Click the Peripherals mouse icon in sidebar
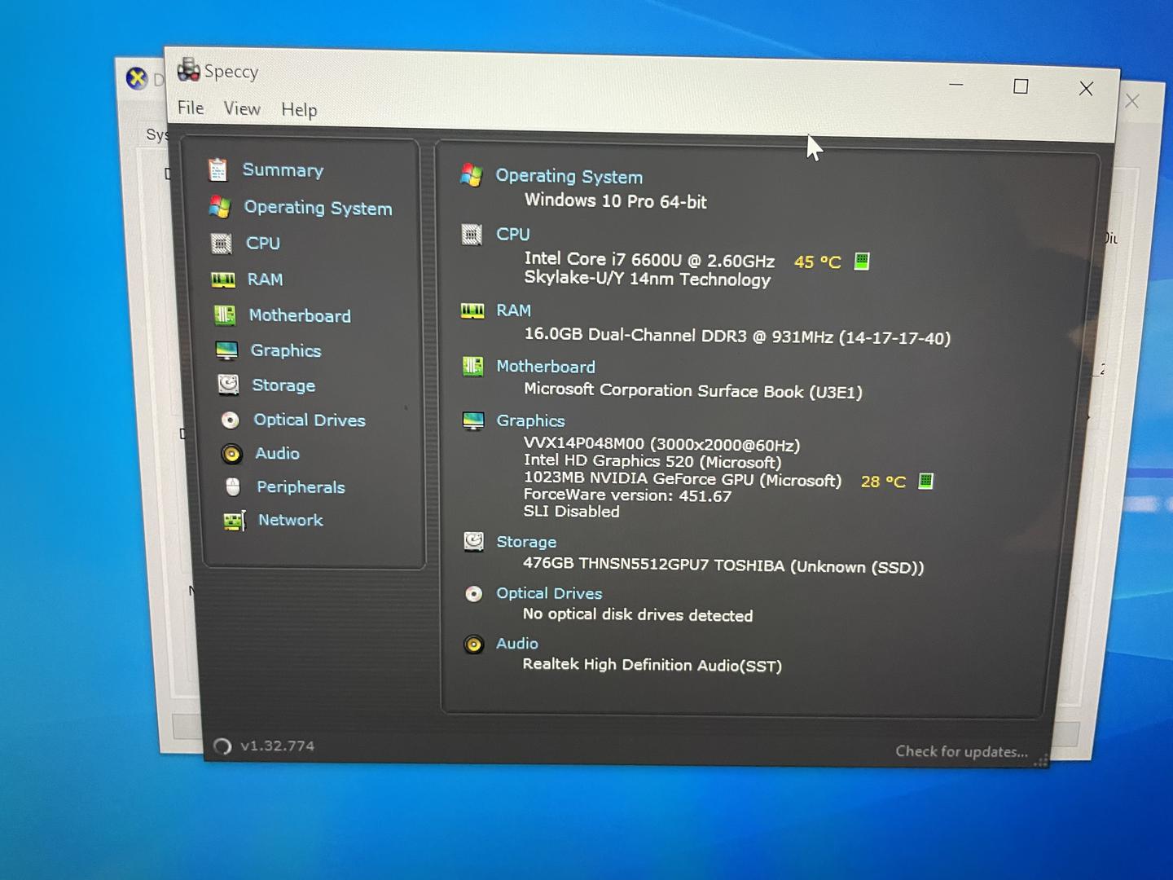The height and width of the screenshot is (880, 1173). pos(233,487)
